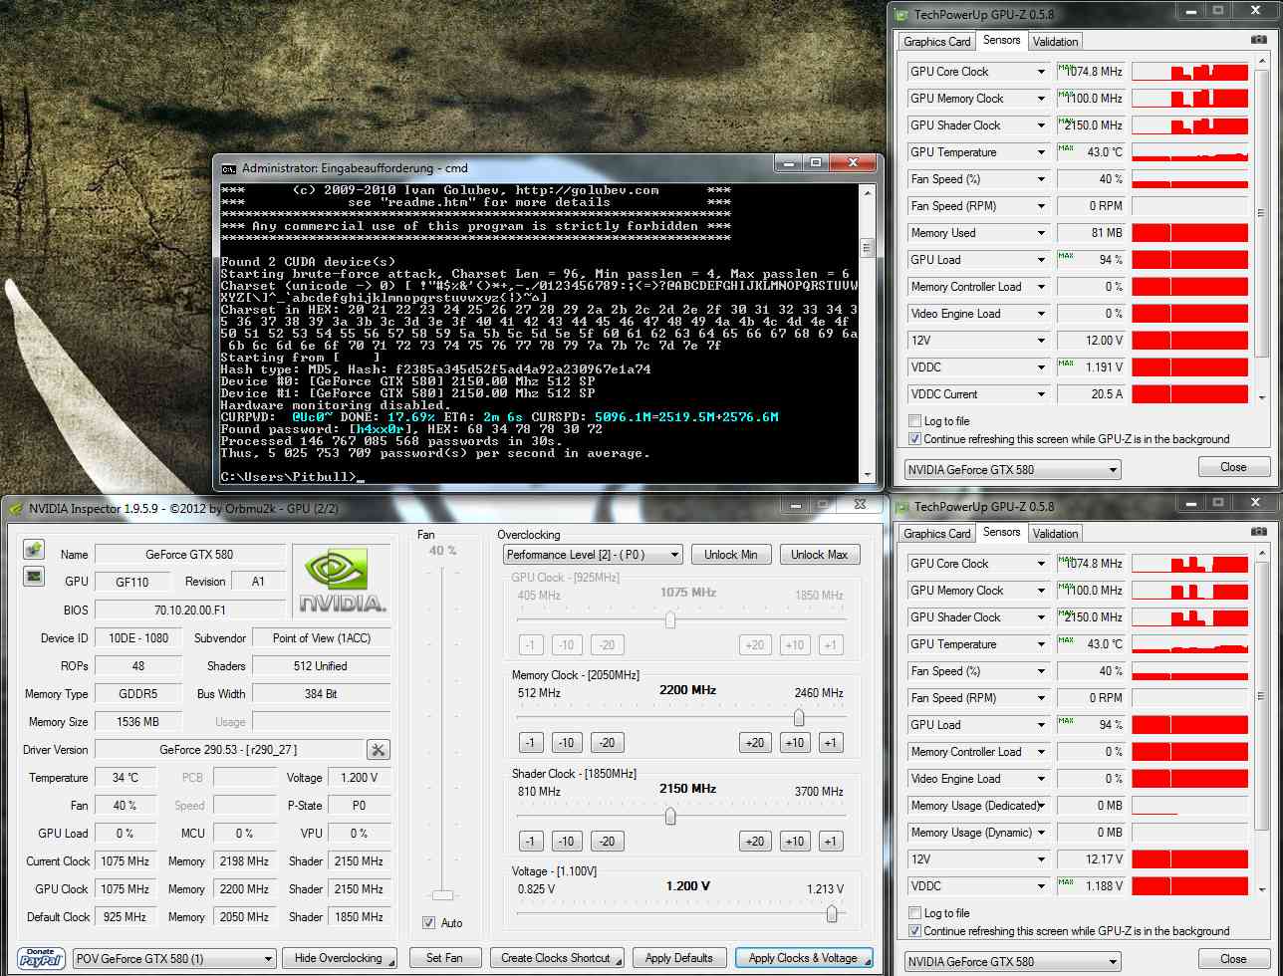Switch to Graphics Card tab in lower GPU-Z

[936, 534]
